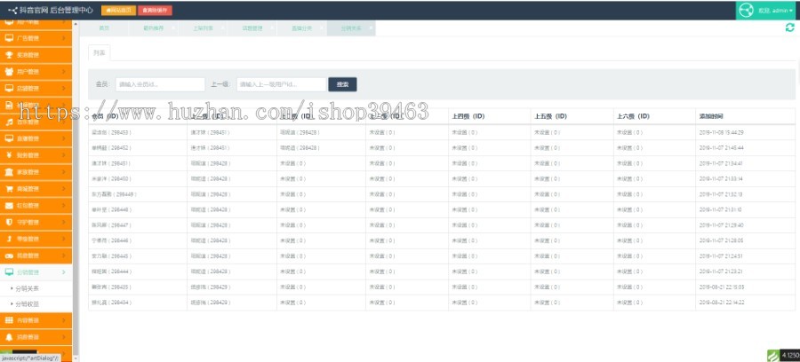800x362 pixels.
Task: Click the file document icon in sidebar
Action: pos(9,105)
